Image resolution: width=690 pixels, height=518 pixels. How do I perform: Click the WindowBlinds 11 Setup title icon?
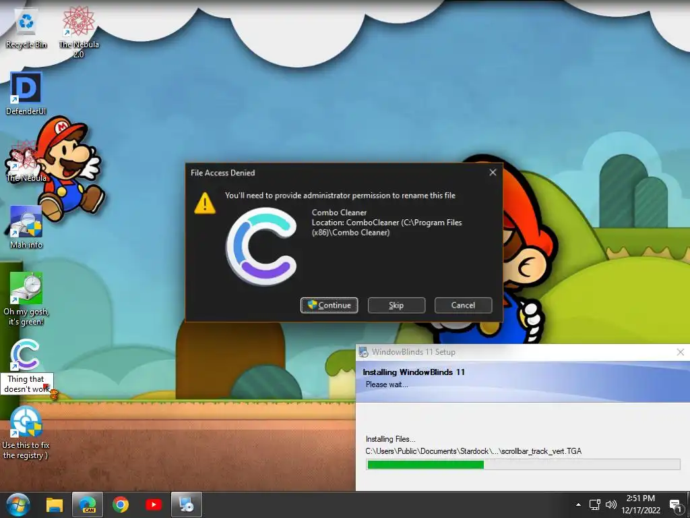[x=363, y=352]
